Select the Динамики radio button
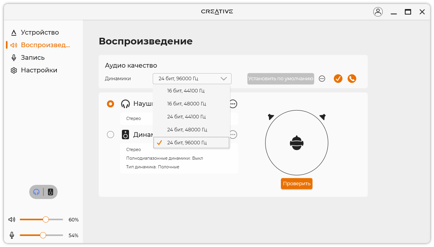Screen dimensions: 434x247 [110, 135]
